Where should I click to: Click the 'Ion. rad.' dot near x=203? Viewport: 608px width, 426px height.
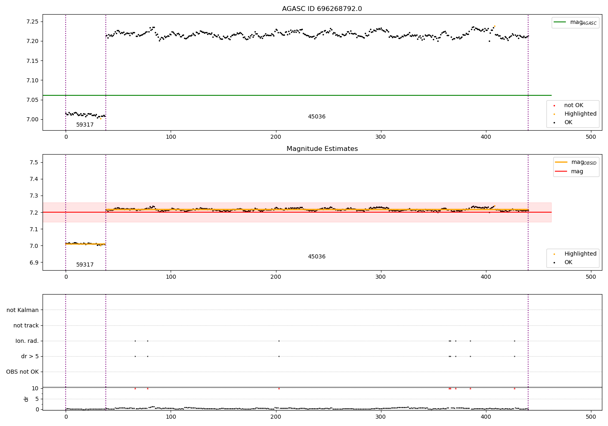click(279, 341)
